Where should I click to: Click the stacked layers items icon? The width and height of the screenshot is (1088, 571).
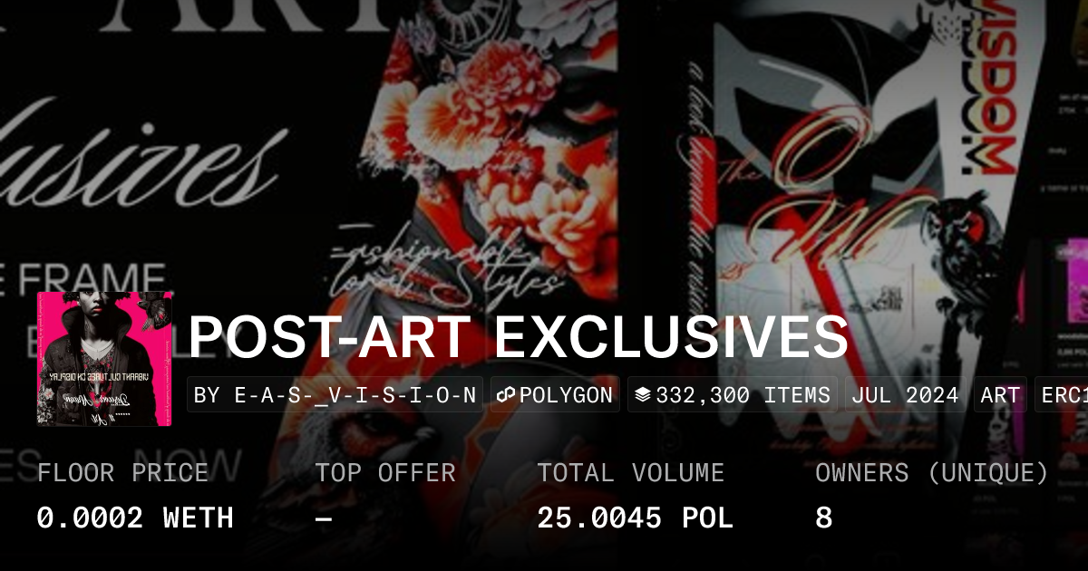[x=643, y=395]
